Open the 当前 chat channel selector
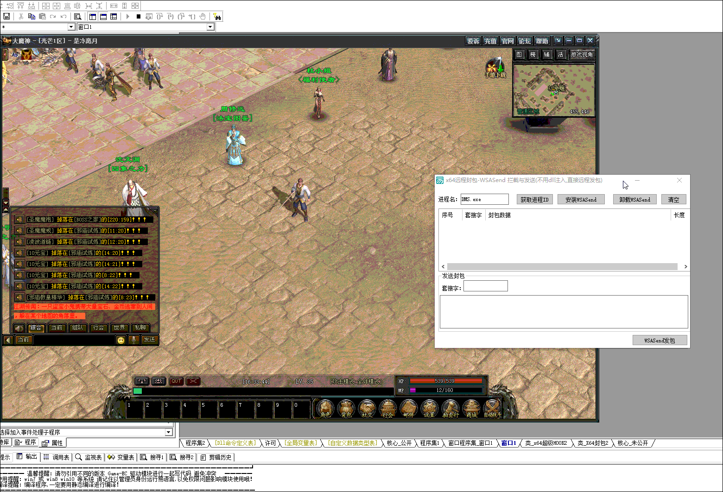This screenshot has height=492, width=723. [x=23, y=340]
